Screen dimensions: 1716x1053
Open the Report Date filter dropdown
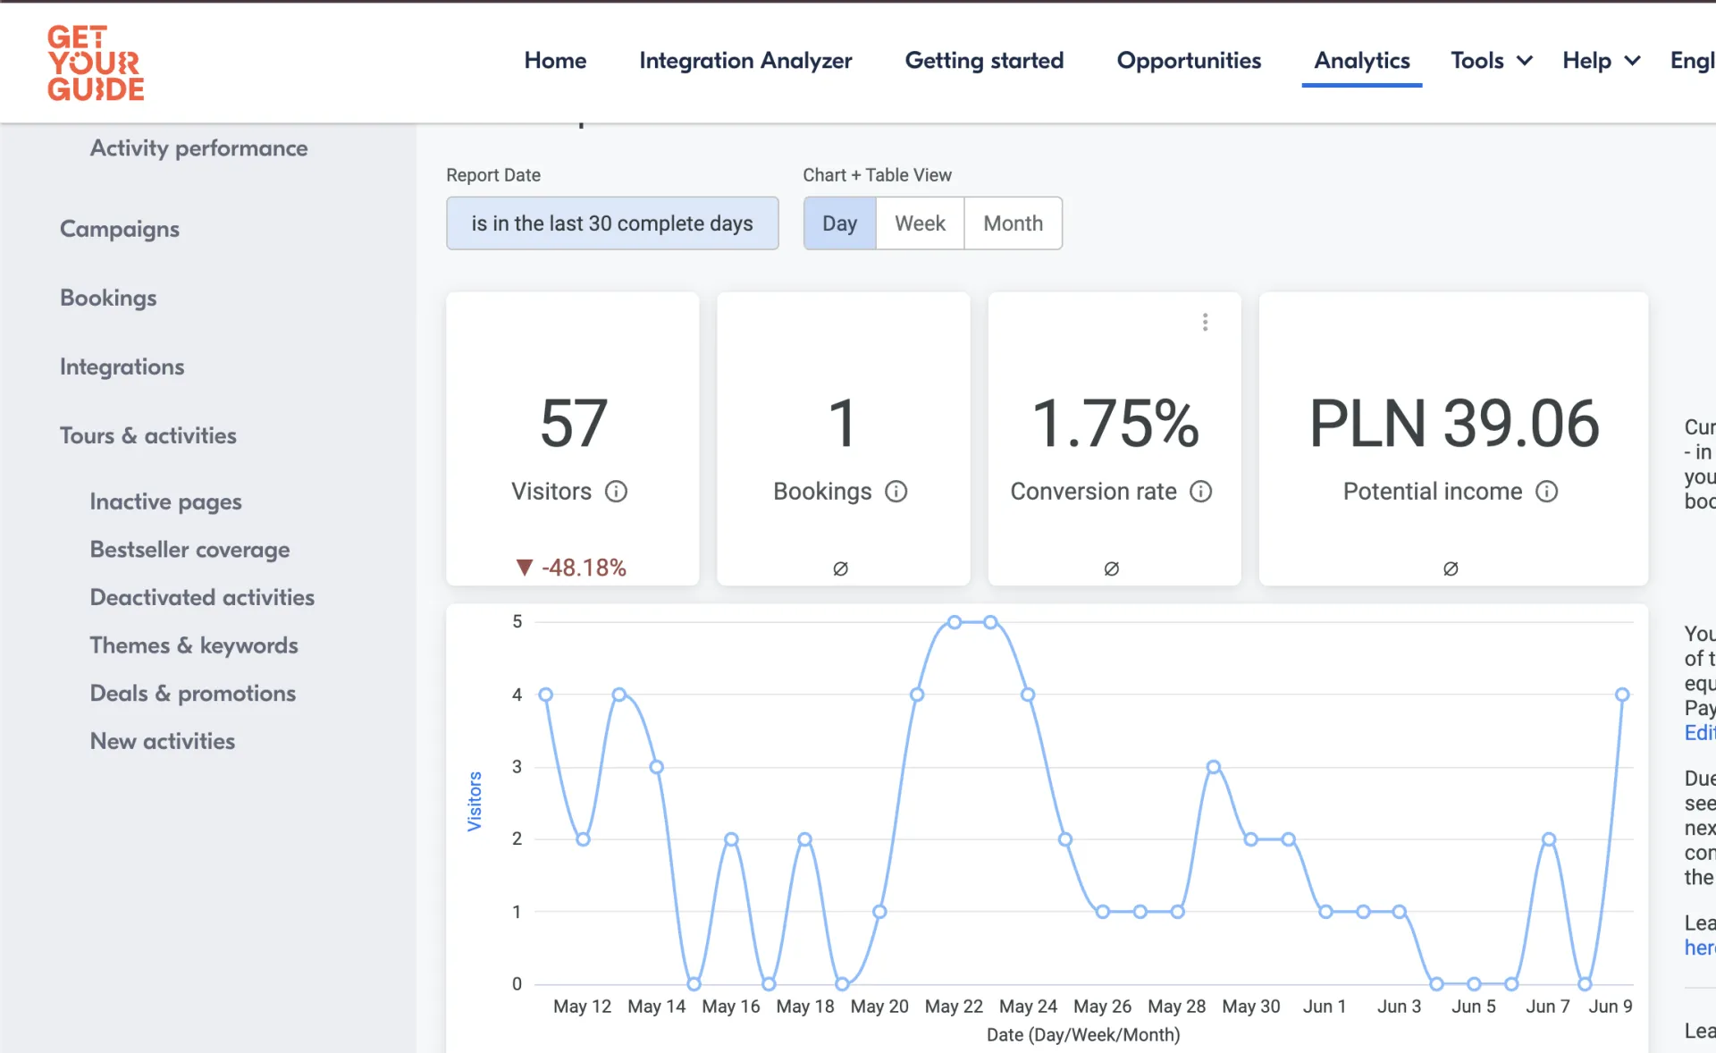pyautogui.click(x=612, y=223)
